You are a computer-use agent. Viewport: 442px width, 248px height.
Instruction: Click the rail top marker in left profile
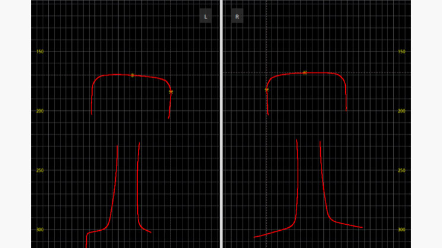click(132, 75)
